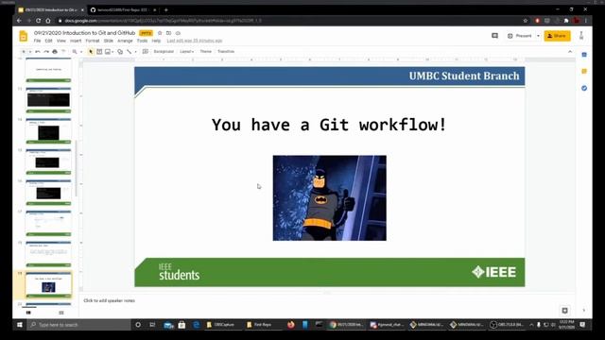Open Google Keep side panel icon

click(x=584, y=72)
